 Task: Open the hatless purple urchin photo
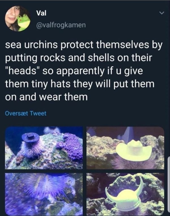click(x=44, y=194)
